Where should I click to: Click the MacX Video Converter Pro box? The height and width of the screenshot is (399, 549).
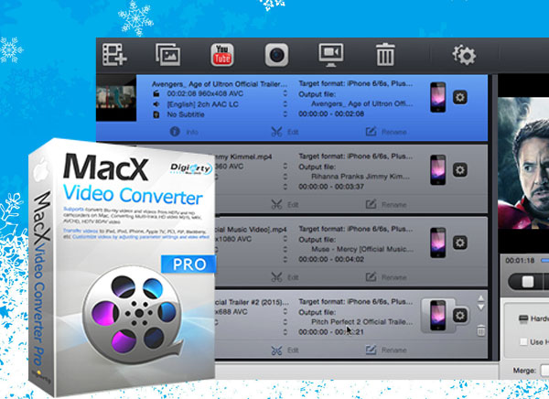(x=122, y=267)
